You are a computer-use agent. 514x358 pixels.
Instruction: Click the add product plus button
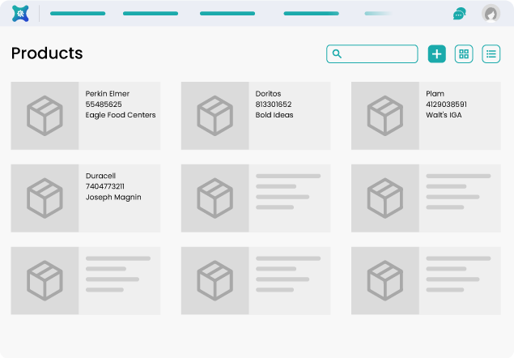click(x=436, y=54)
